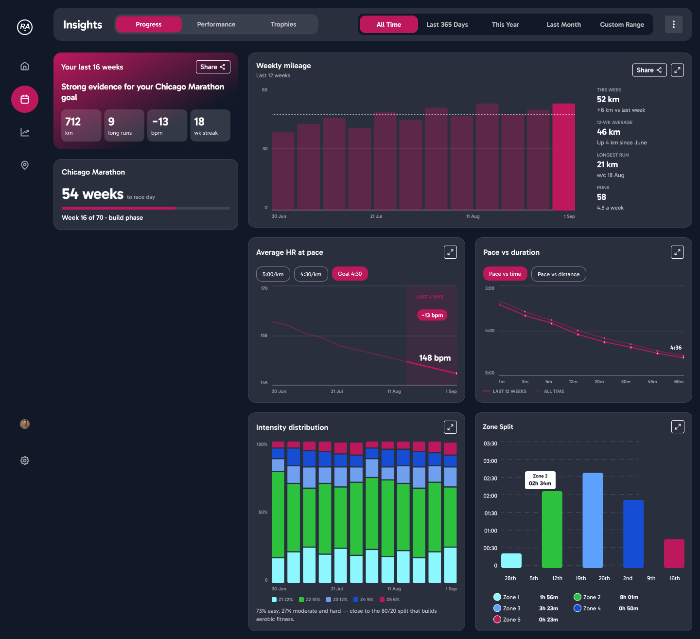Select Last Month range
Viewport: 700px width, 639px height.
point(564,24)
